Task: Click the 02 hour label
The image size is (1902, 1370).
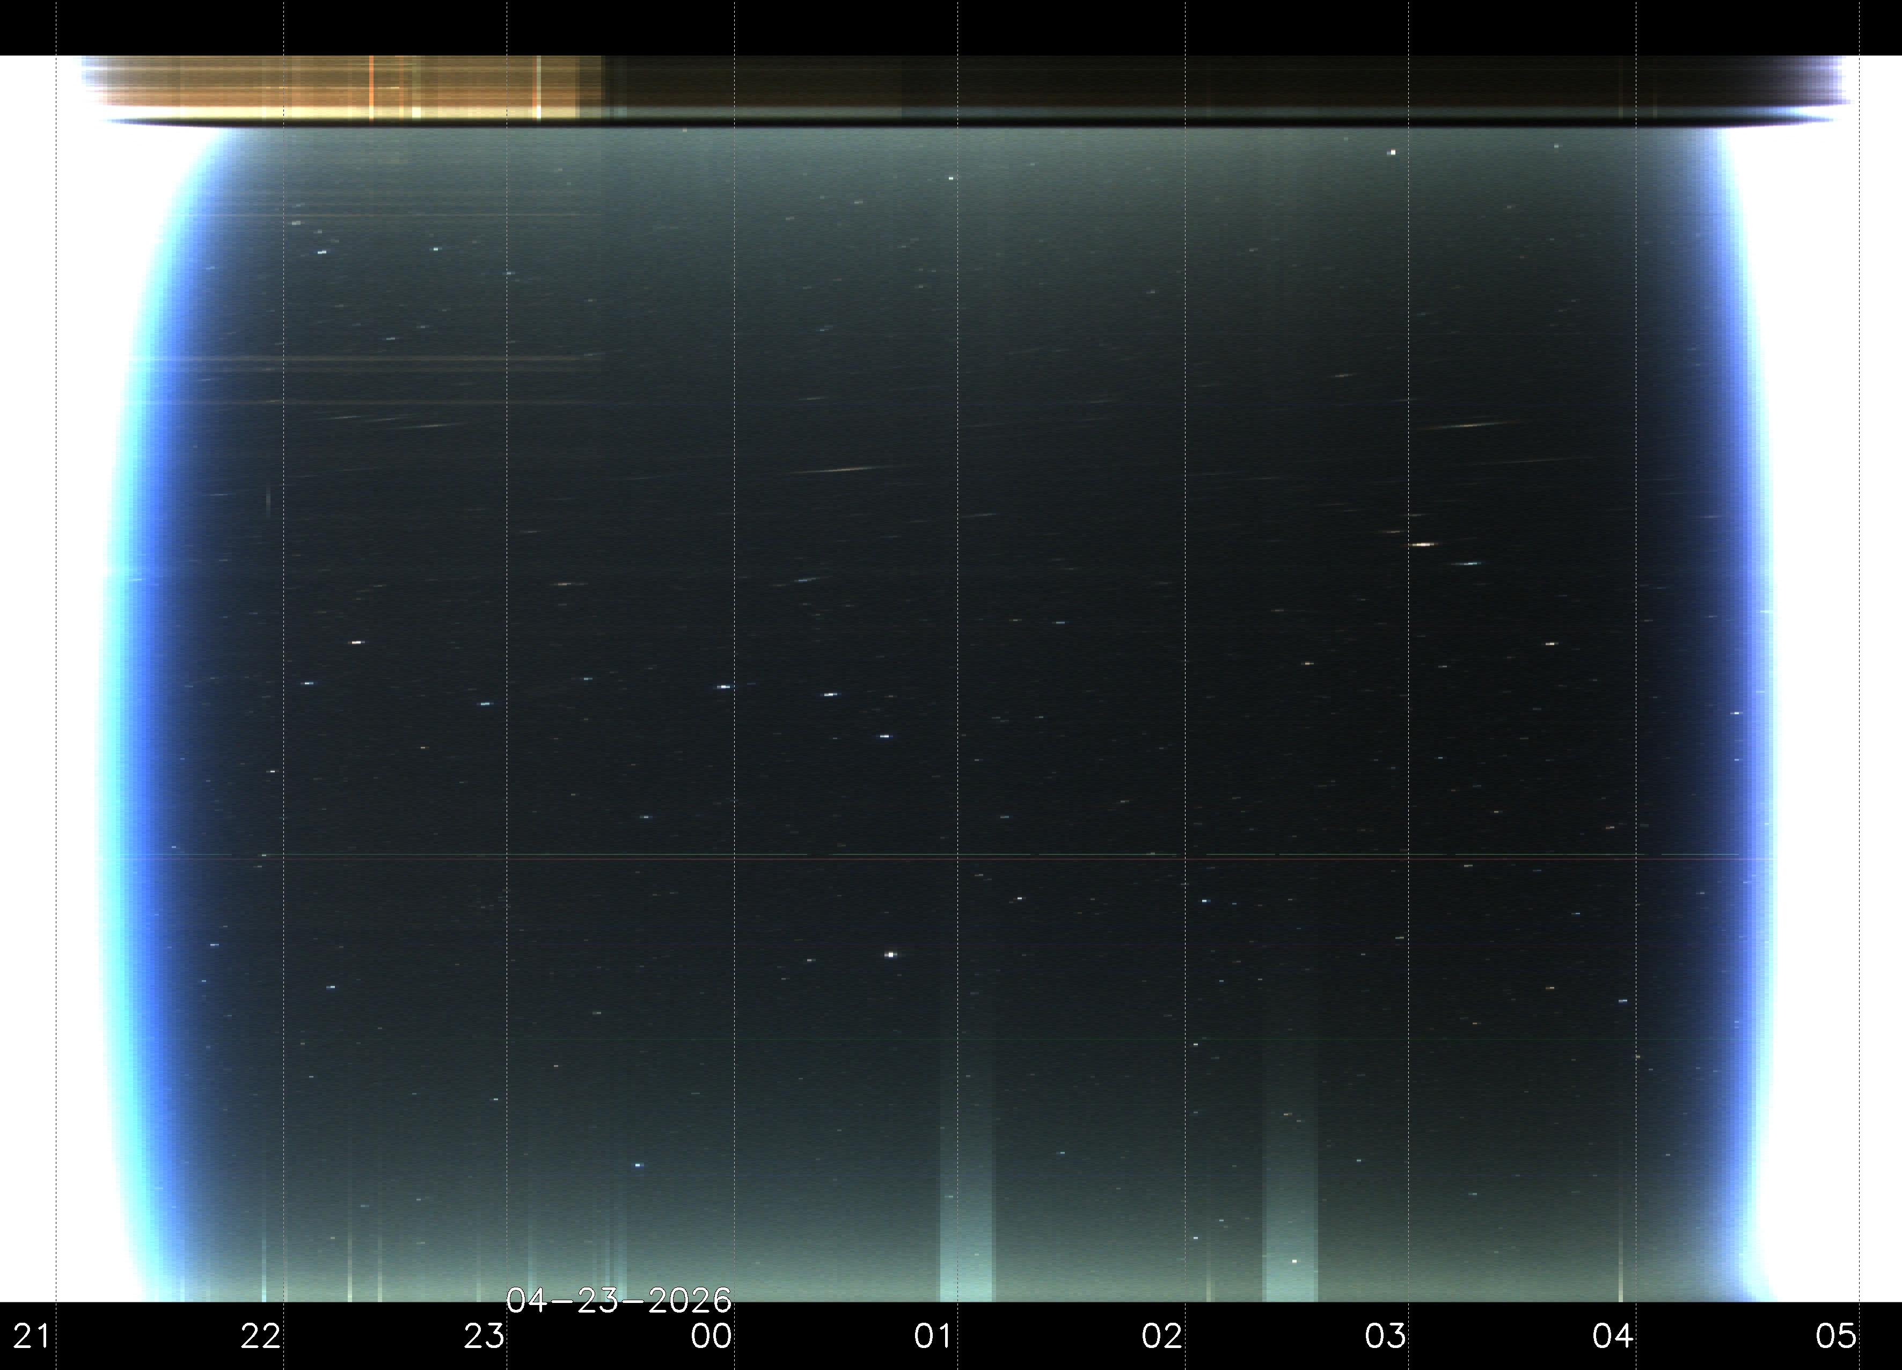Action: (x=1161, y=1336)
